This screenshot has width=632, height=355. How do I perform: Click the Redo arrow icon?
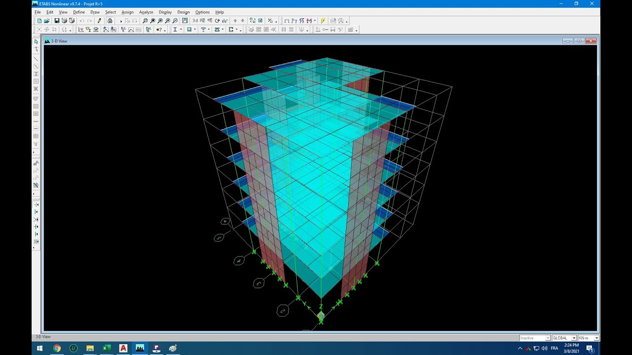pyautogui.click(x=89, y=21)
